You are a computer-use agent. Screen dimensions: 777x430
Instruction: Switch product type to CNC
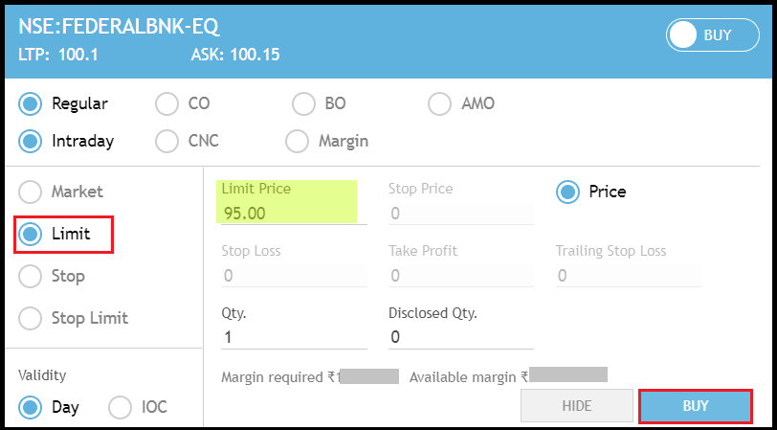point(166,141)
